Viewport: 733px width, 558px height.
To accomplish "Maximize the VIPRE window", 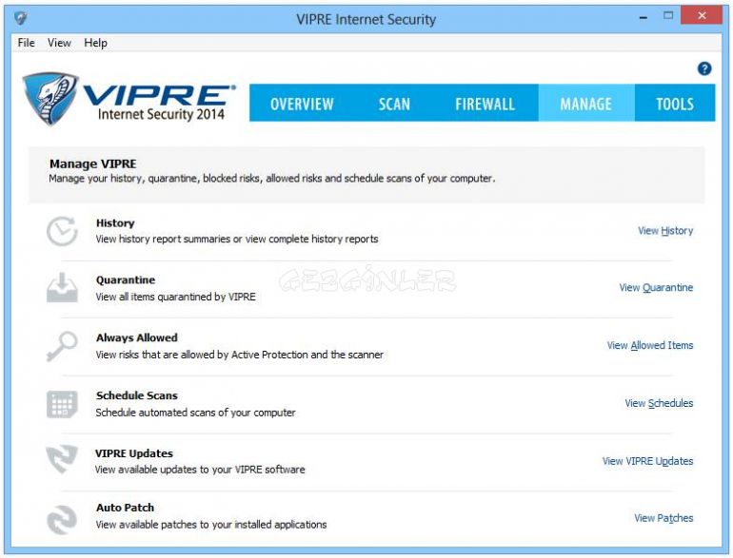I will 668,16.
